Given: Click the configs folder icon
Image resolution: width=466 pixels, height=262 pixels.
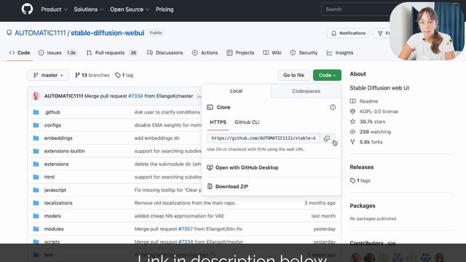Looking at the screenshot, I should [36, 125].
